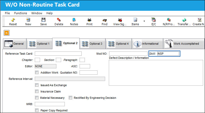Click the orange back arrow button
The image size is (205, 113).
[x=7, y=33]
